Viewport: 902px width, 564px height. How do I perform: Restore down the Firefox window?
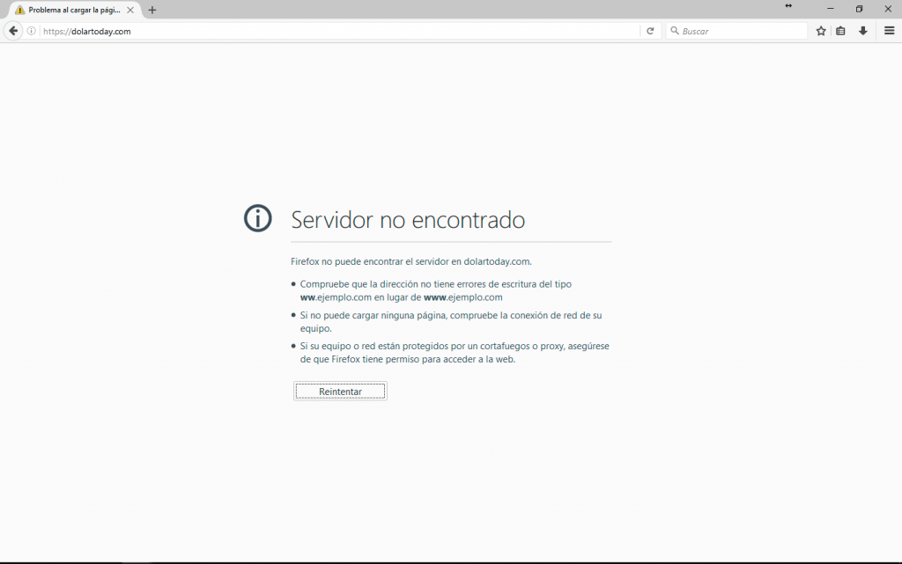point(859,9)
